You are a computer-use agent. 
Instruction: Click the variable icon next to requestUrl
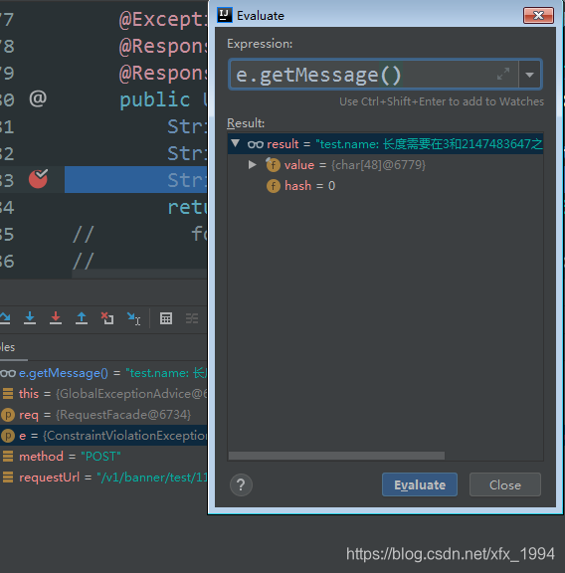point(8,477)
